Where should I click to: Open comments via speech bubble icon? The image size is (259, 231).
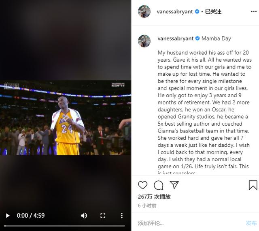point(158,185)
